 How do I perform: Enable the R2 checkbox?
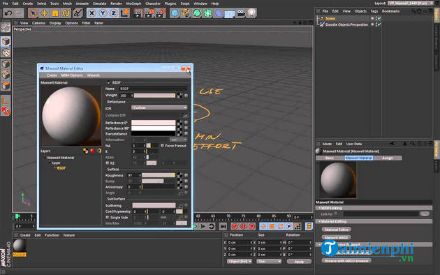click(x=107, y=163)
